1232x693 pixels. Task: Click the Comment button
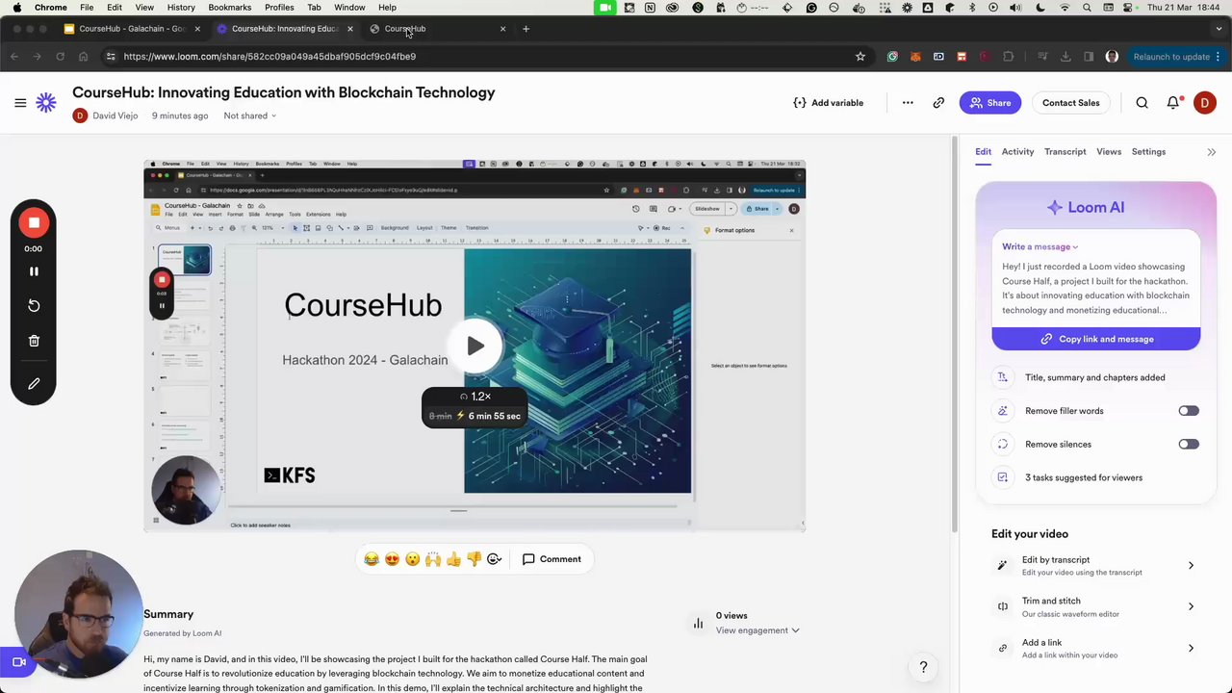point(552,559)
